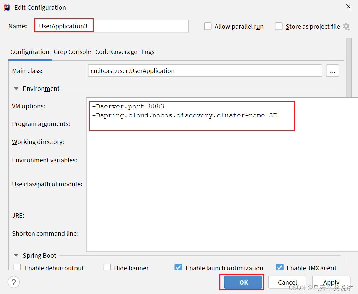Click Cancel to discard changes
Screen dimensions: 358x294
pos(287,282)
